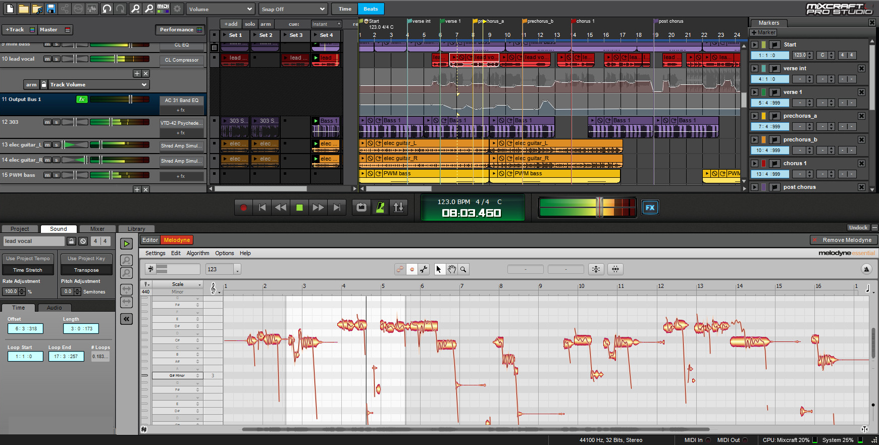Select Melodyne arrow main tool
Screen dimensions: 879x445
[438, 269]
